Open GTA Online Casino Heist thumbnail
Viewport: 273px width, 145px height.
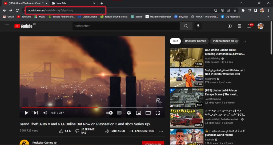[x=186, y=58]
